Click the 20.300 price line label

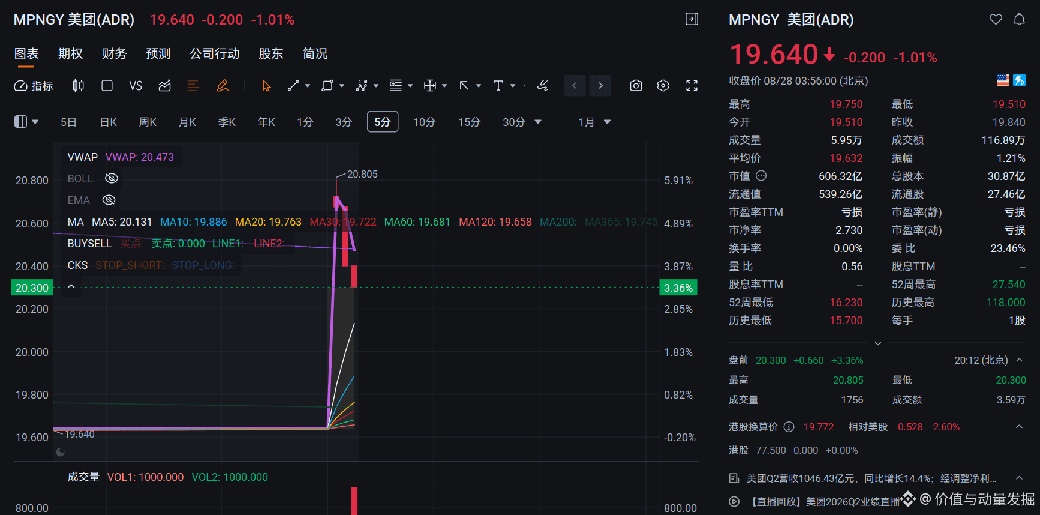point(32,288)
